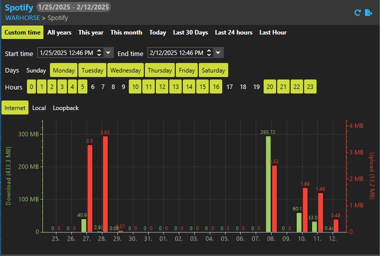Switch to All years range
Viewport: 380px width, 256px height.
point(59,32)
